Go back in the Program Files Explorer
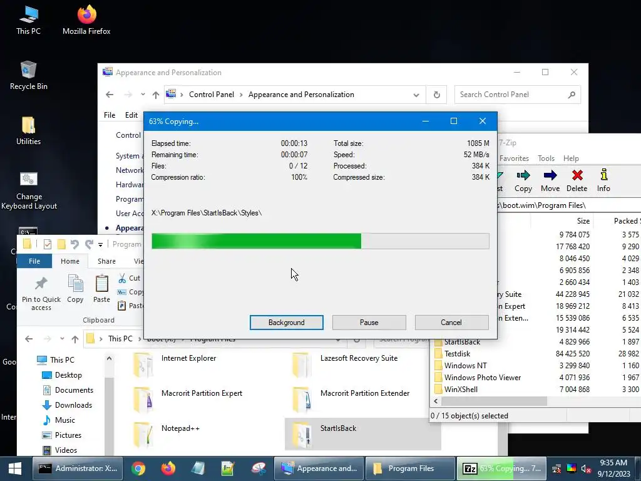641x481 pixels. click(x=29, y=339)
